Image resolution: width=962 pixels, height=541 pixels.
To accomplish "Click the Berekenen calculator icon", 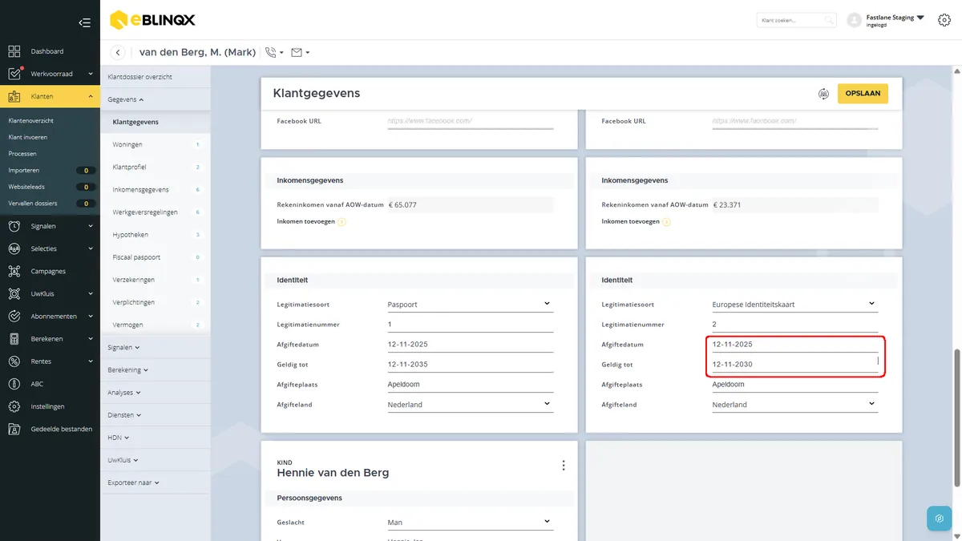I will tap(14, 339).
